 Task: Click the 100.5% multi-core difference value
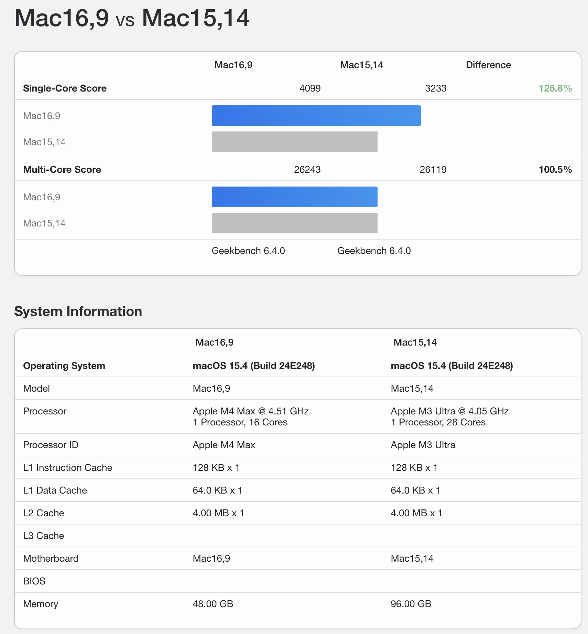tap(555, 170)
